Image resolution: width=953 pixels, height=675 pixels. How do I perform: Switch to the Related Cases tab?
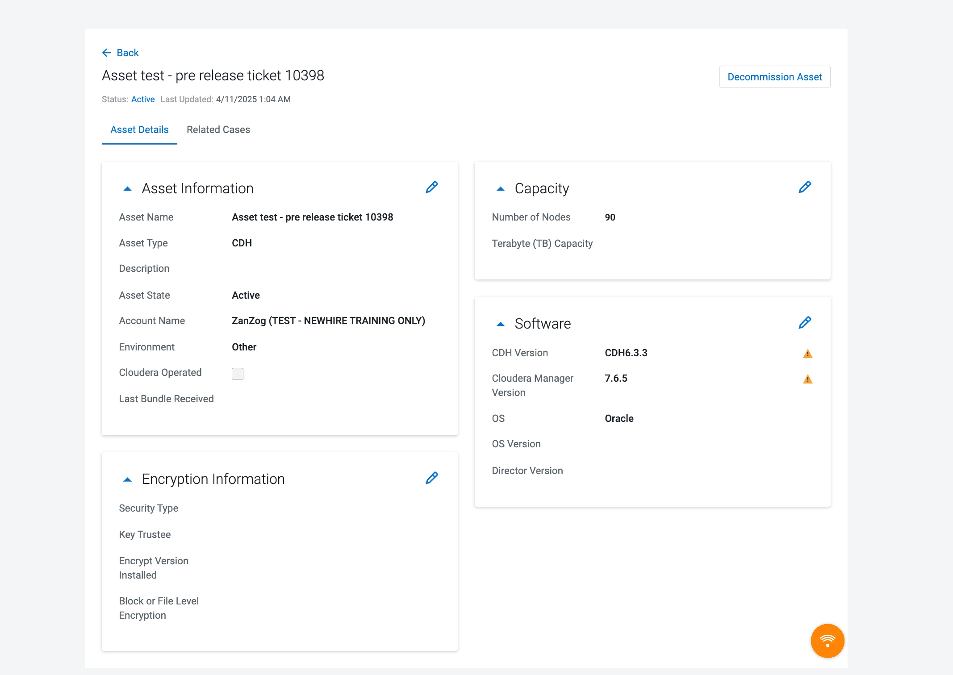tap(218, 129)
